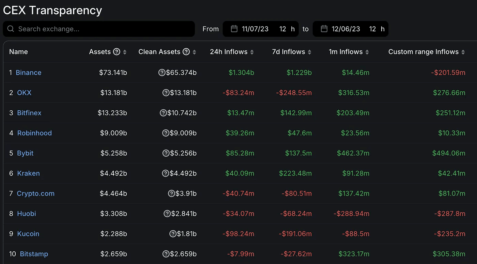477x264 pixels.
Task: Click the question mark beside Huobi's clean assets
Action: click(167, 214)
